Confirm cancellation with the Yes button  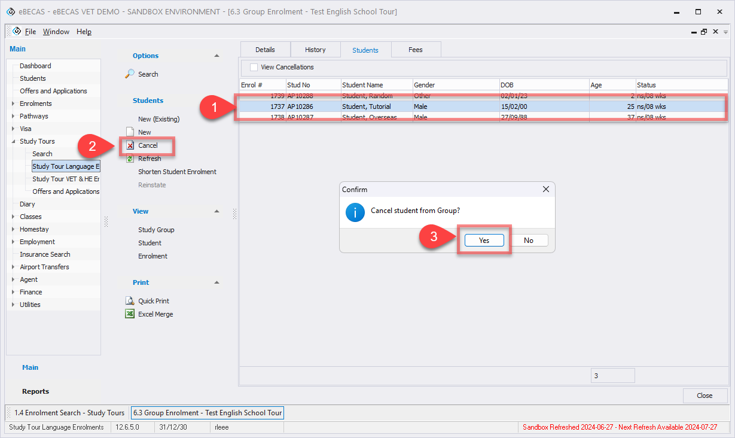tap(484, 241)
